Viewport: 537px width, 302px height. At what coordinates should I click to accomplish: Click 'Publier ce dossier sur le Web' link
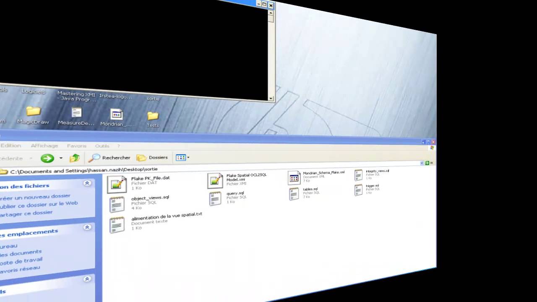click(39, 205)
